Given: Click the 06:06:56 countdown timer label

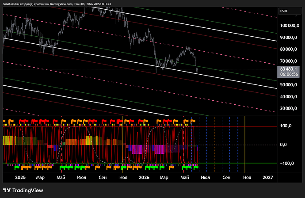Looking at the screenshot, I should (289, 74).
